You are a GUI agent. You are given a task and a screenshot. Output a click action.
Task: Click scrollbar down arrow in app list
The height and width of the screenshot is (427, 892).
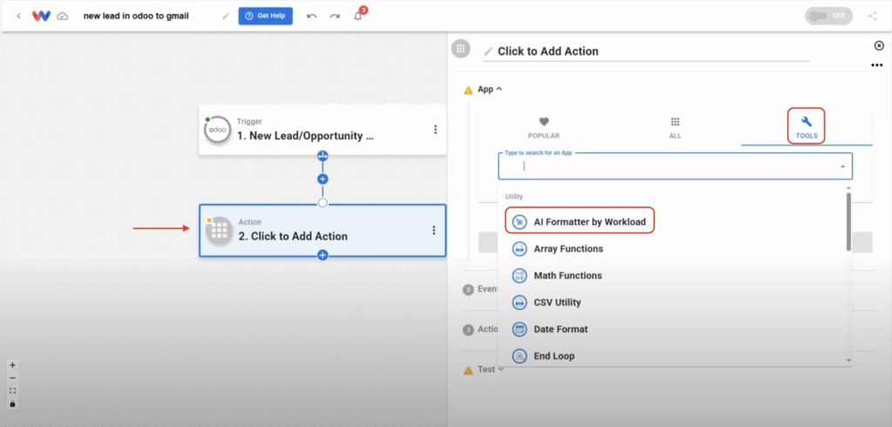pos(848,361)
